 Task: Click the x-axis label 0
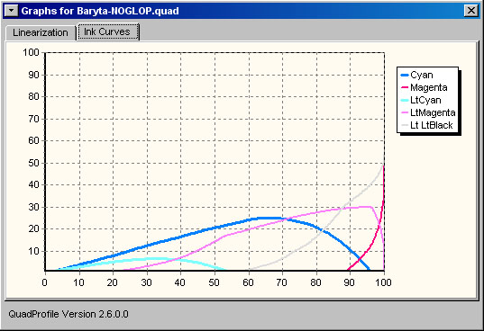pos(45,282)
